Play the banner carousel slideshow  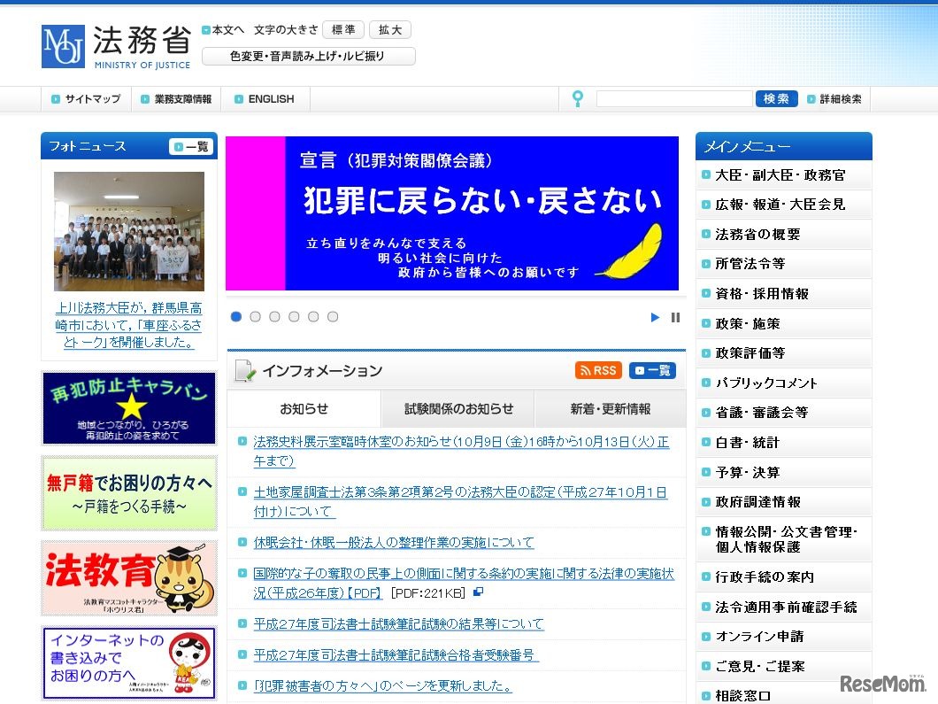(x=655, y=316)
